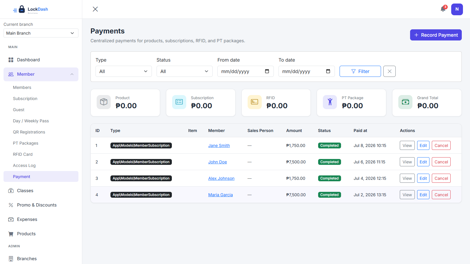Image resolution: width=470 pixels, height=264 pixels.
Task: Open Maria Garcia member link
Action: point(221,195)
